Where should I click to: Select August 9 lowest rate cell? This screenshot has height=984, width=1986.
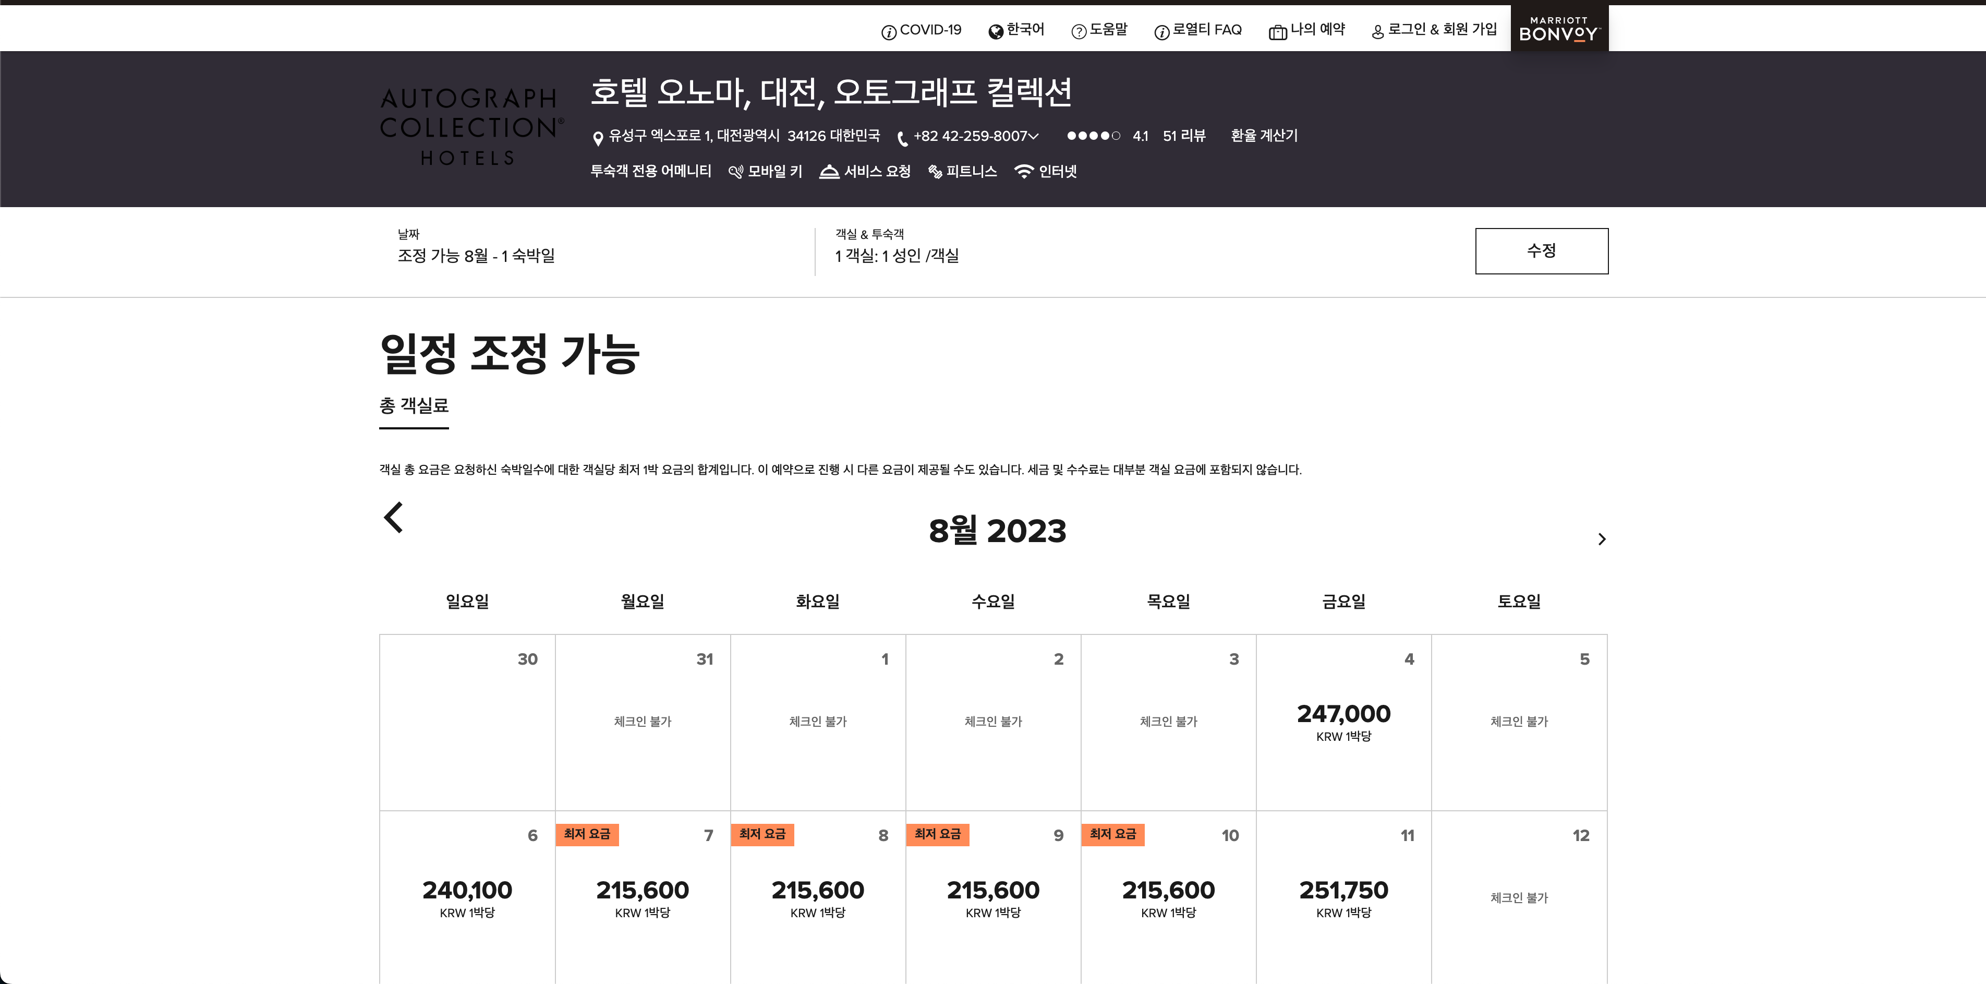[993, 897]
